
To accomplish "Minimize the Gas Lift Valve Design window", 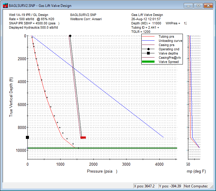I will (189, 5).
